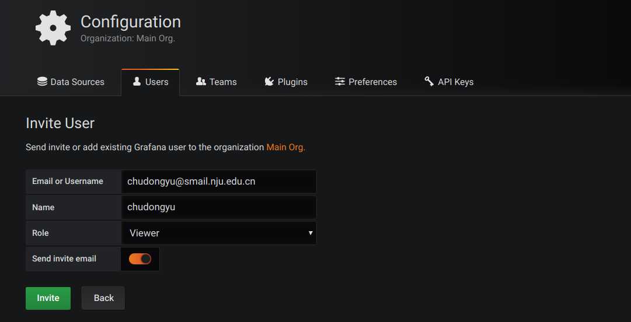The width and height of the screenshot is (631, 322).
Task: Open the Role dropdown
Action: (219, 233)
